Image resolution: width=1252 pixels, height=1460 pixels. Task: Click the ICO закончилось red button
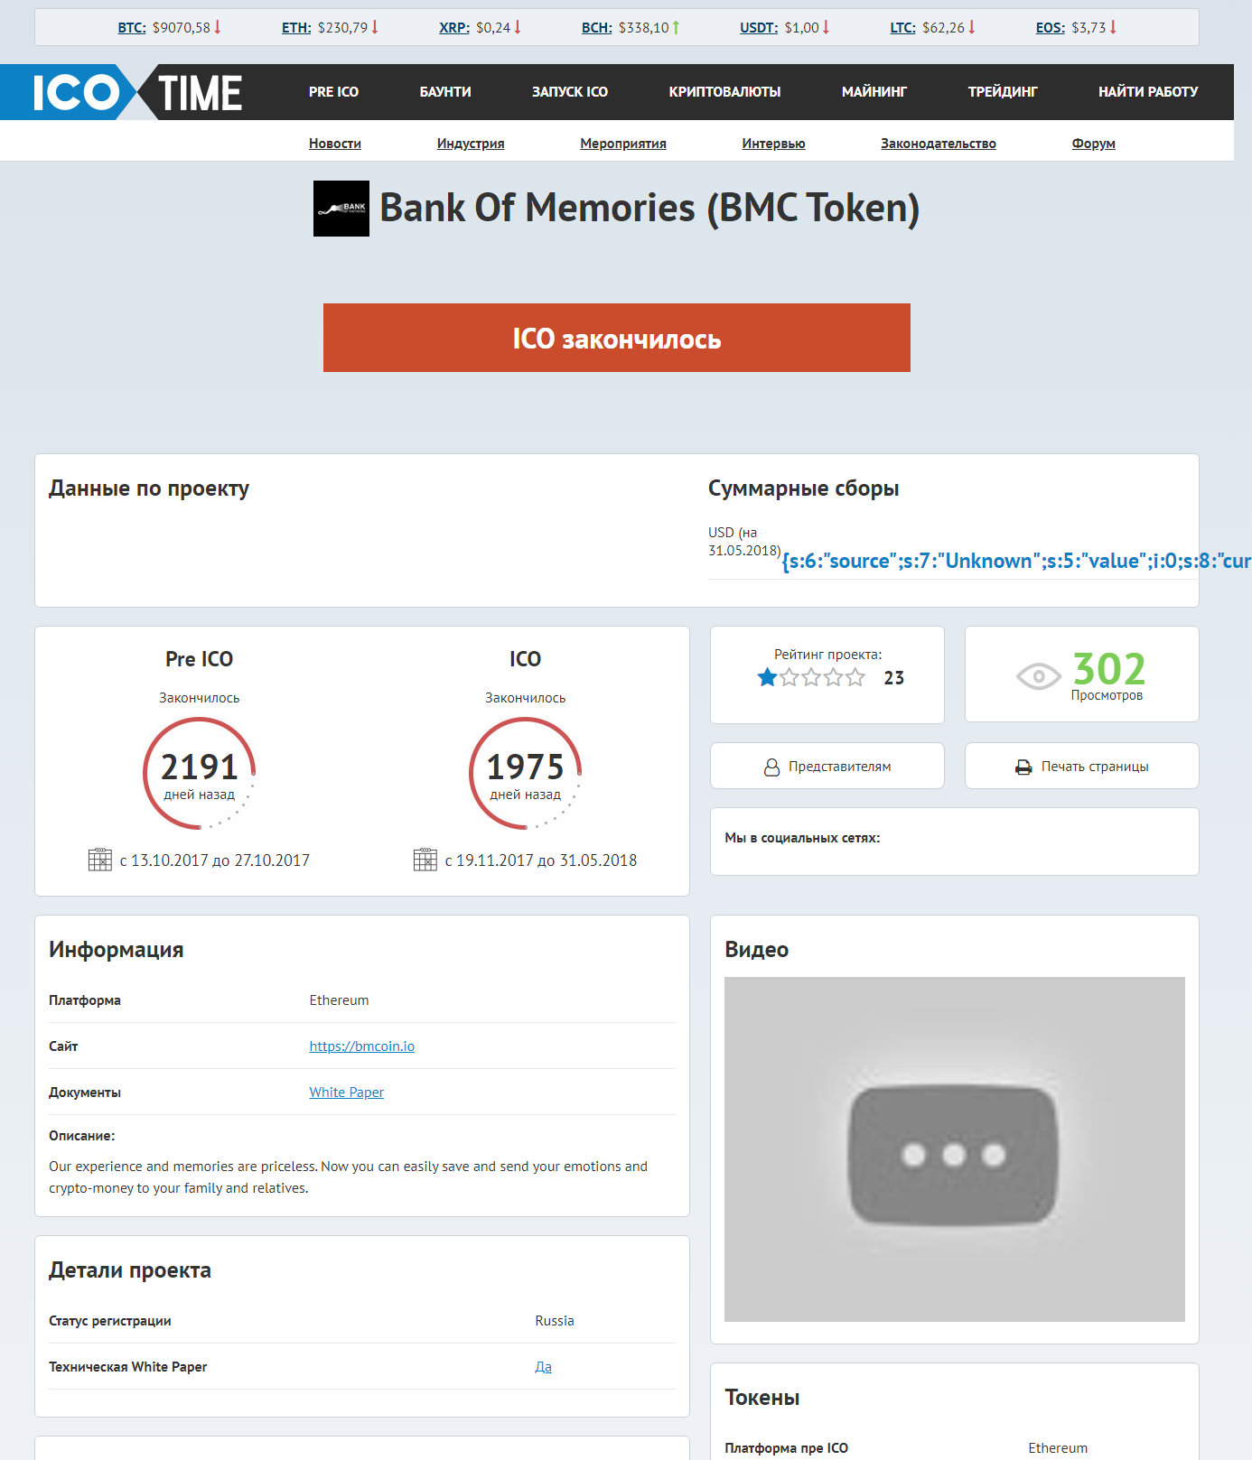tap(617, 338)
